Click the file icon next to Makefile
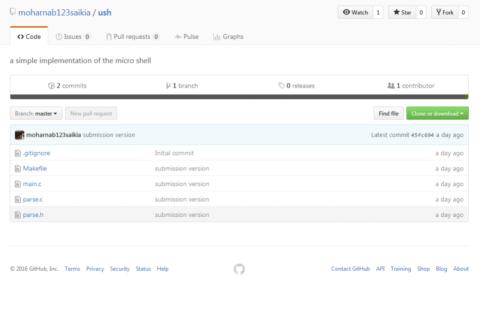This screenshot has height=317, width=480. [x=18, y=169]
